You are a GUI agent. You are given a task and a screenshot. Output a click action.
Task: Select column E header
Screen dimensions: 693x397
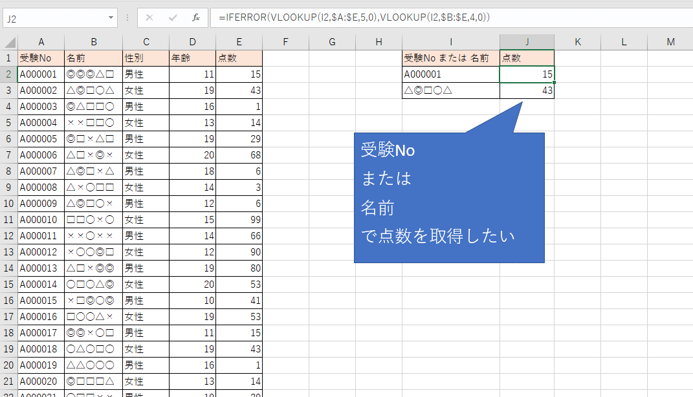pyautogui.click(x=239, y=41)
